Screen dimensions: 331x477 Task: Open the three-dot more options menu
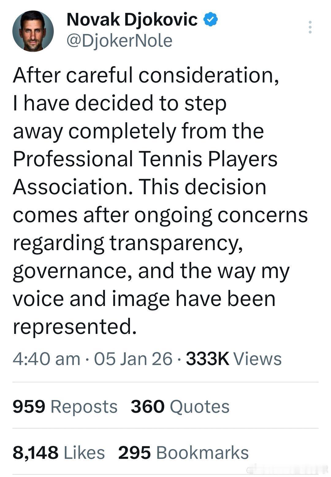click(310, 27)
